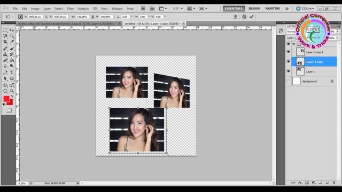Image resolution: width=342 pixels, height=192 pixels.
Task: Cancel the transform in options bar
Action: [x=244, y=17]
